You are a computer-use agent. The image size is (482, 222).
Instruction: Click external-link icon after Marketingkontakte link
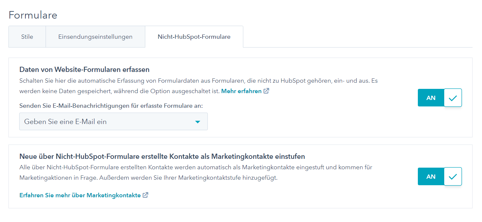[x=146, y=195]
